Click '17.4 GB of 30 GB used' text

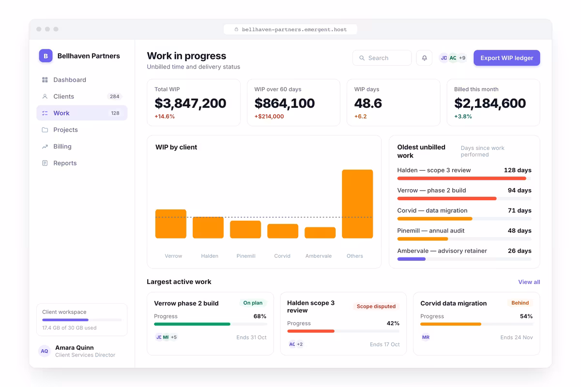[x=69, y=327]
